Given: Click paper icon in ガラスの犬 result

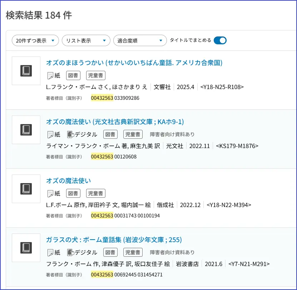Looking at the screenshot, I should click(50, 252).
